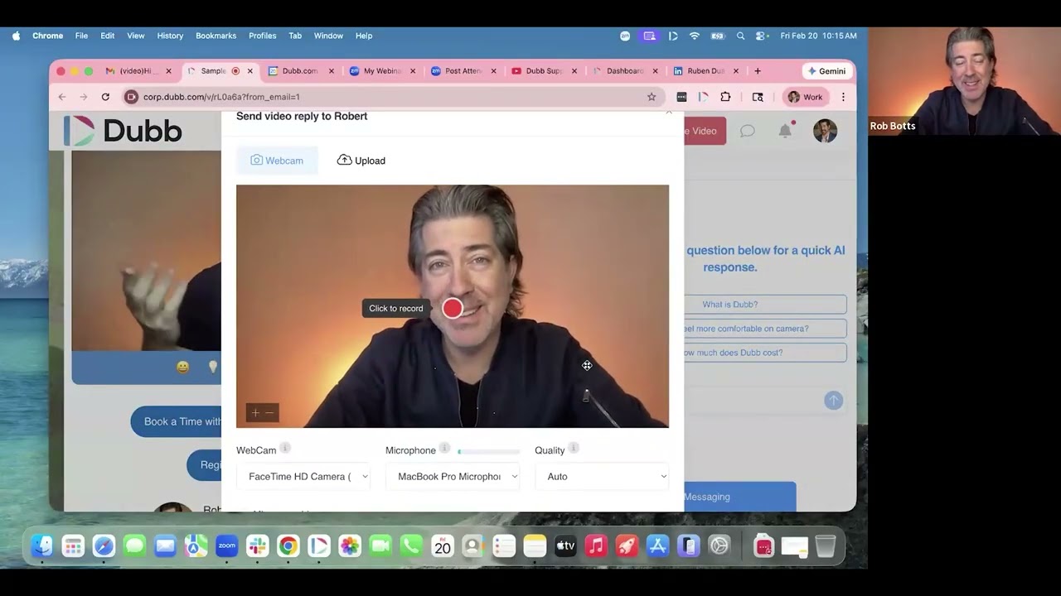Screen dimensions: 1061x596
Task: Click the lightbulb emoji reaction
Action: 212,368
